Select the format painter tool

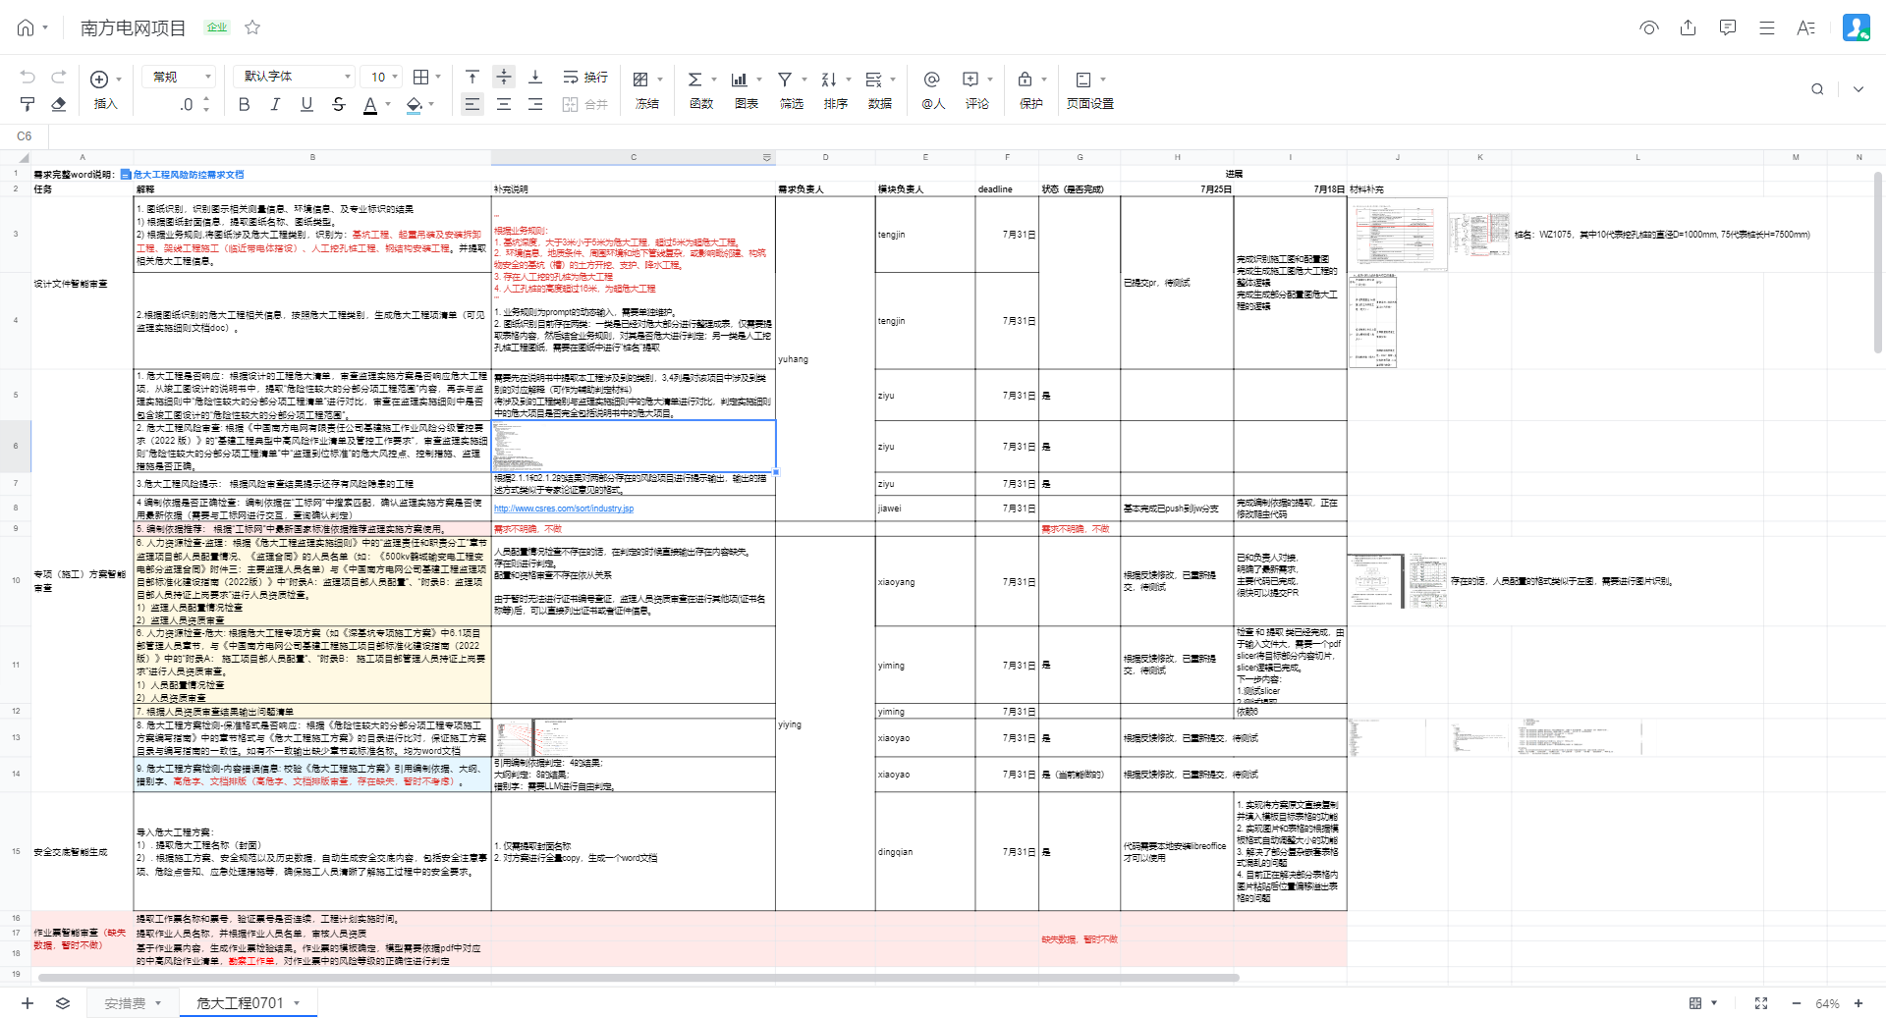pos(28,104)
